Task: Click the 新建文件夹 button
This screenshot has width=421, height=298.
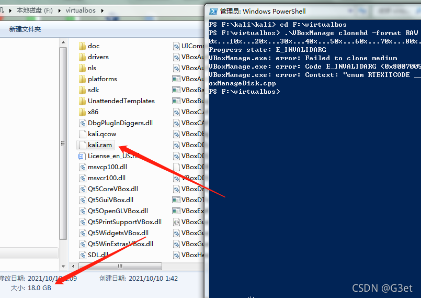Action: point(25,29)
